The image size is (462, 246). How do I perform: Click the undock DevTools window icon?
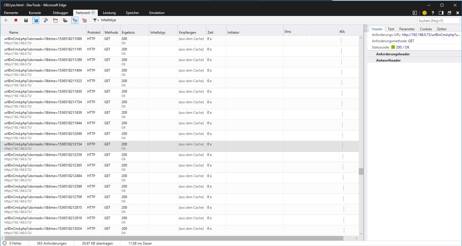449,13
